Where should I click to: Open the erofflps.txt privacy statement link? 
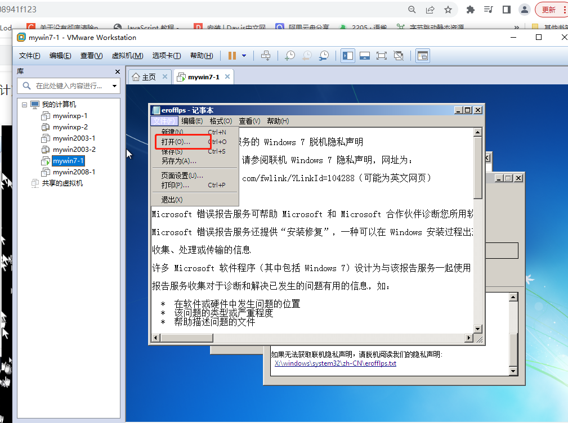click(336, 364)
